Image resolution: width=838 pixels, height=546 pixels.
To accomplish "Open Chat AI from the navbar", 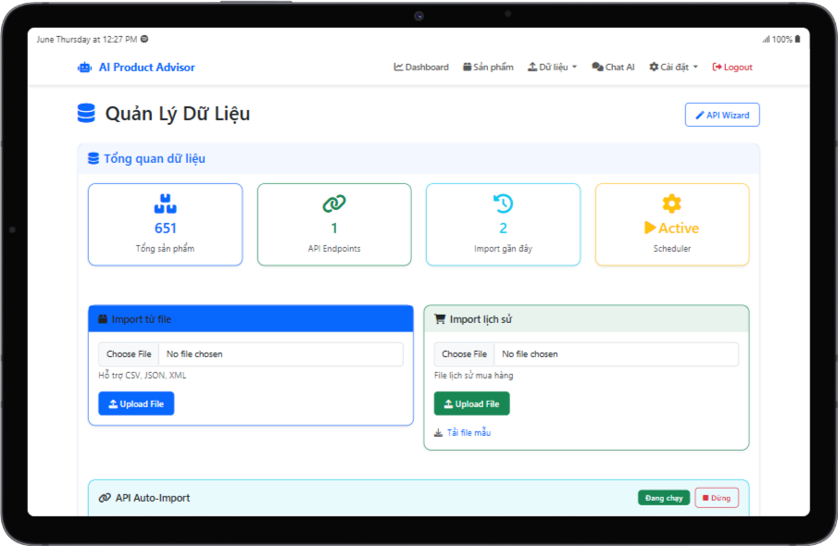I will click(x=613, y=68).
